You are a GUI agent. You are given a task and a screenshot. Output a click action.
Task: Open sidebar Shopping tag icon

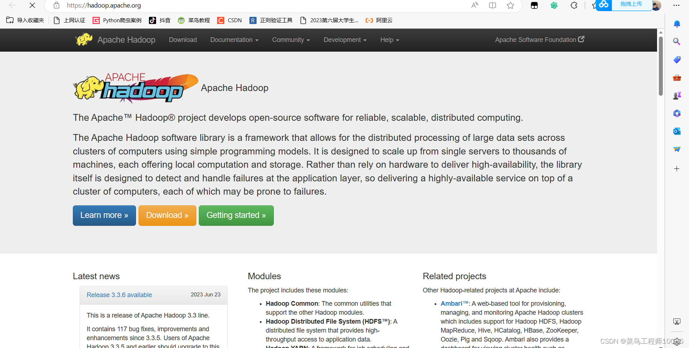[677, 59]
